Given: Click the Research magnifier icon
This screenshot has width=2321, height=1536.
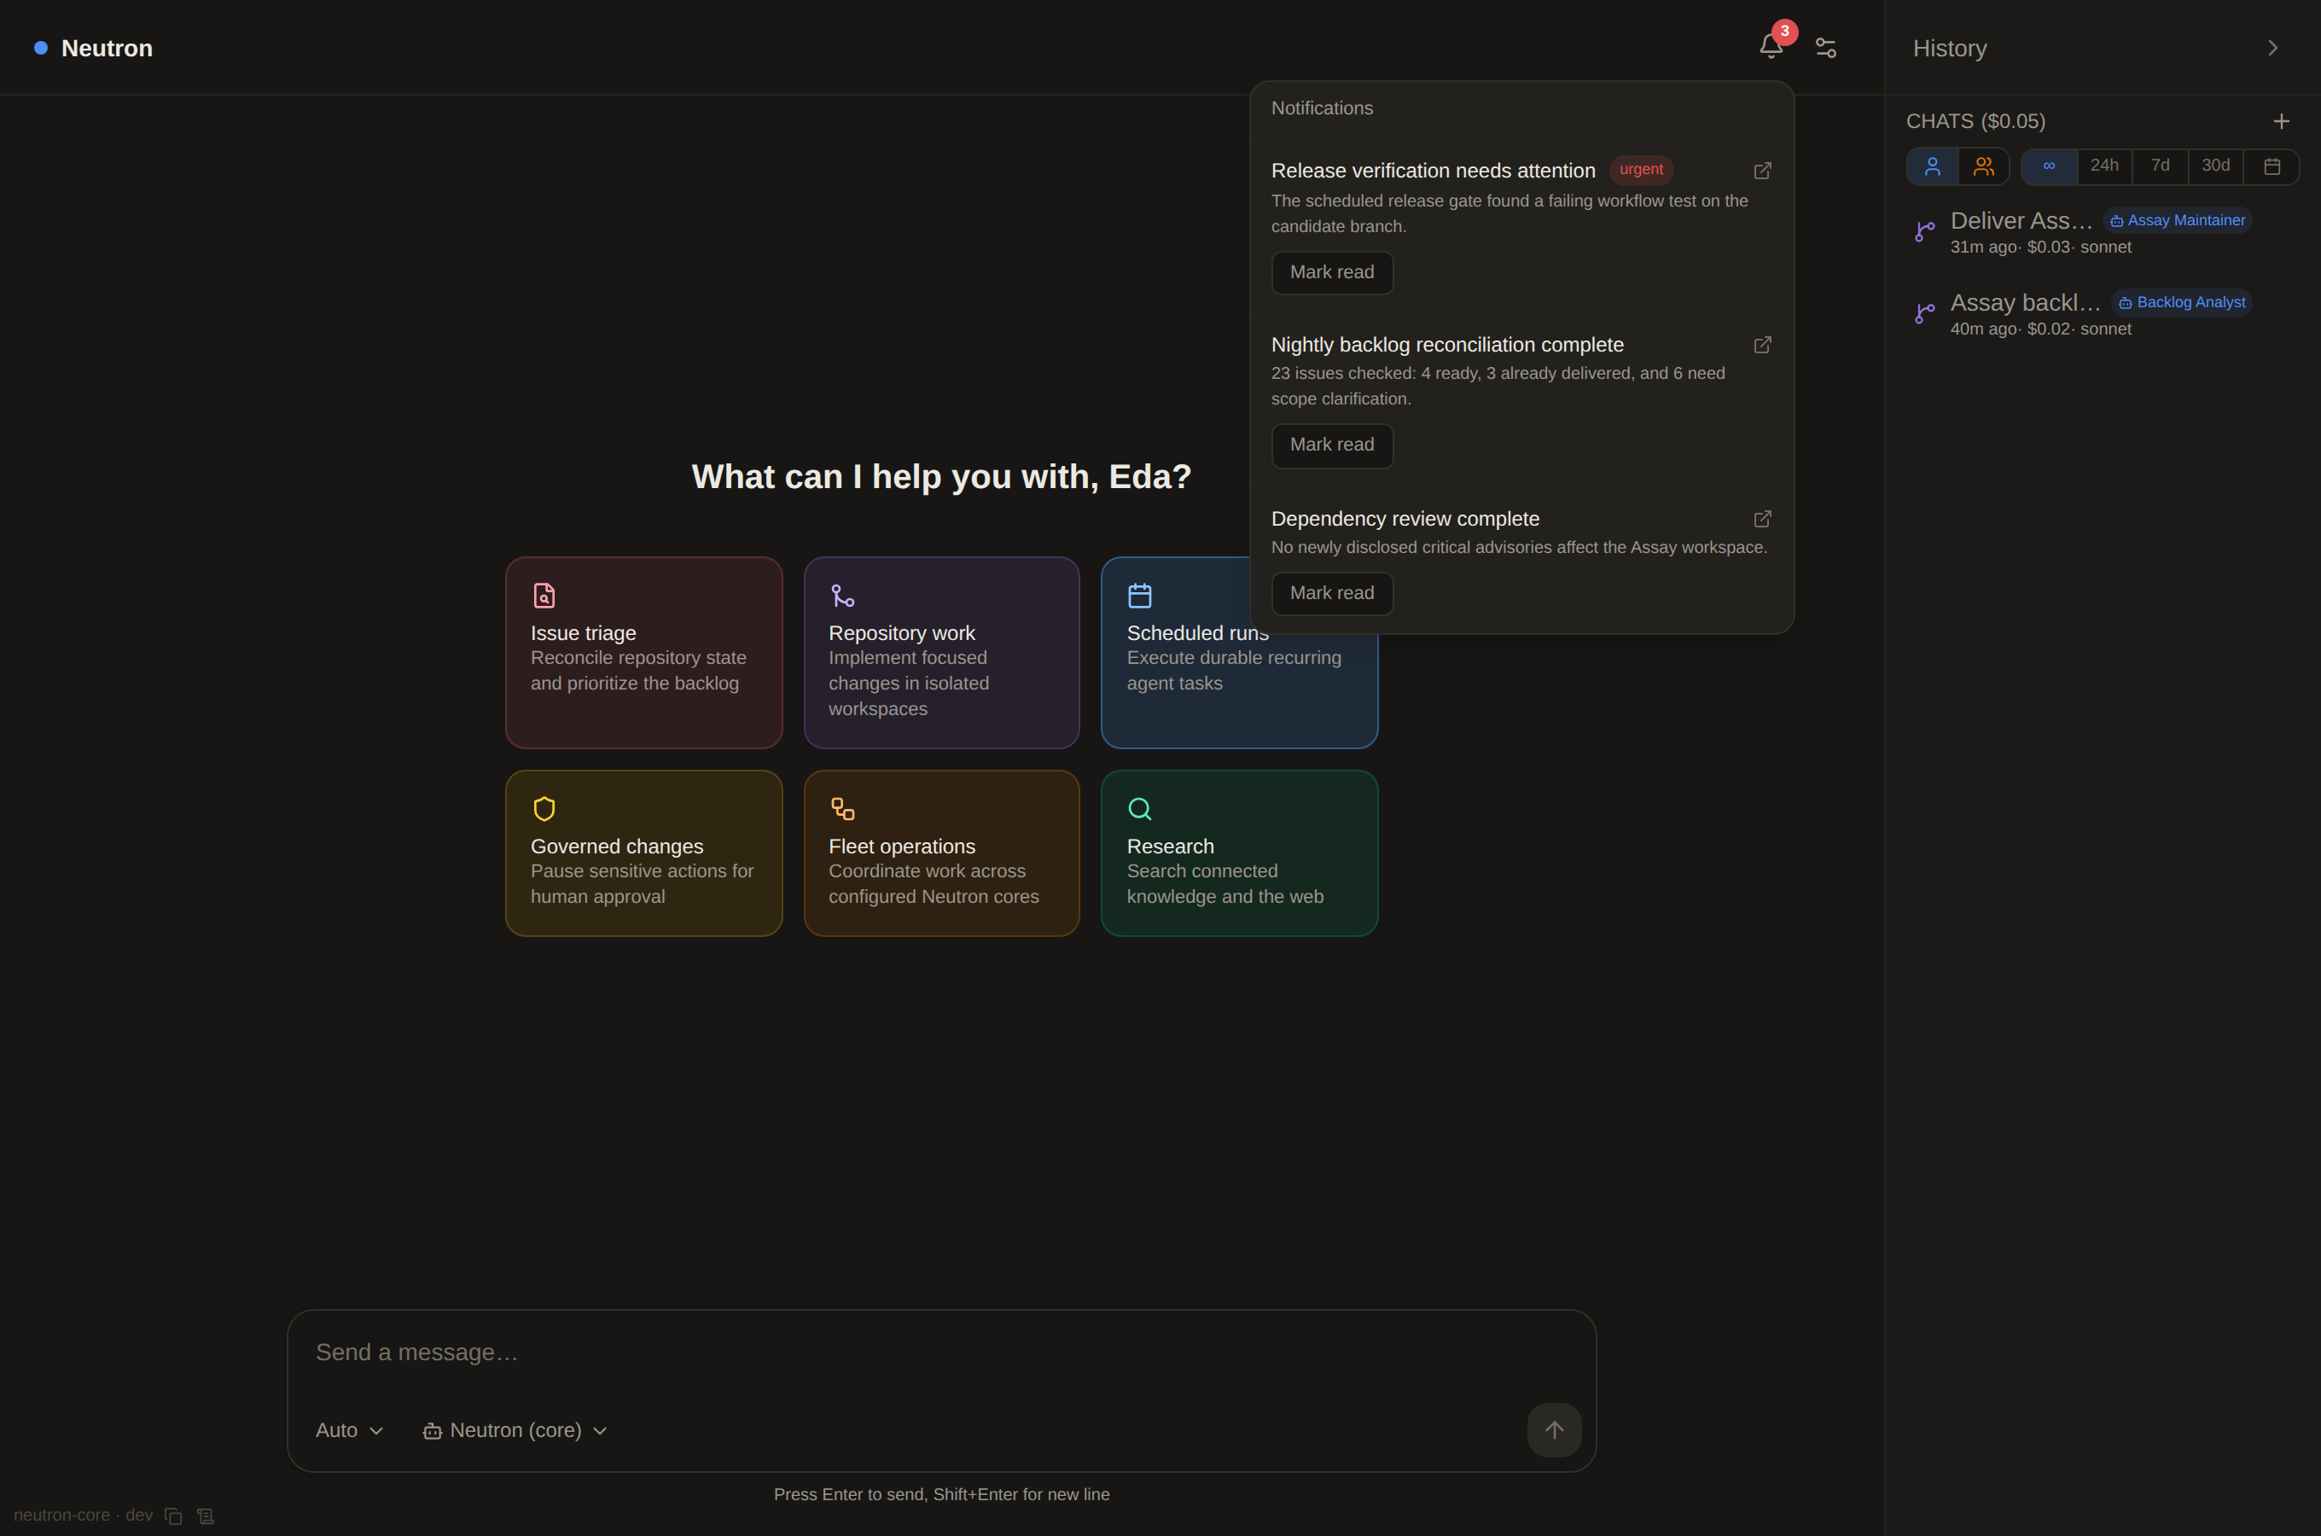Looking at the screenshot, I should click(x=1140, y=808).
